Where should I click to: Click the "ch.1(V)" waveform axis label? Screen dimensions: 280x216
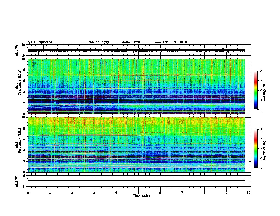coord(17,50)
